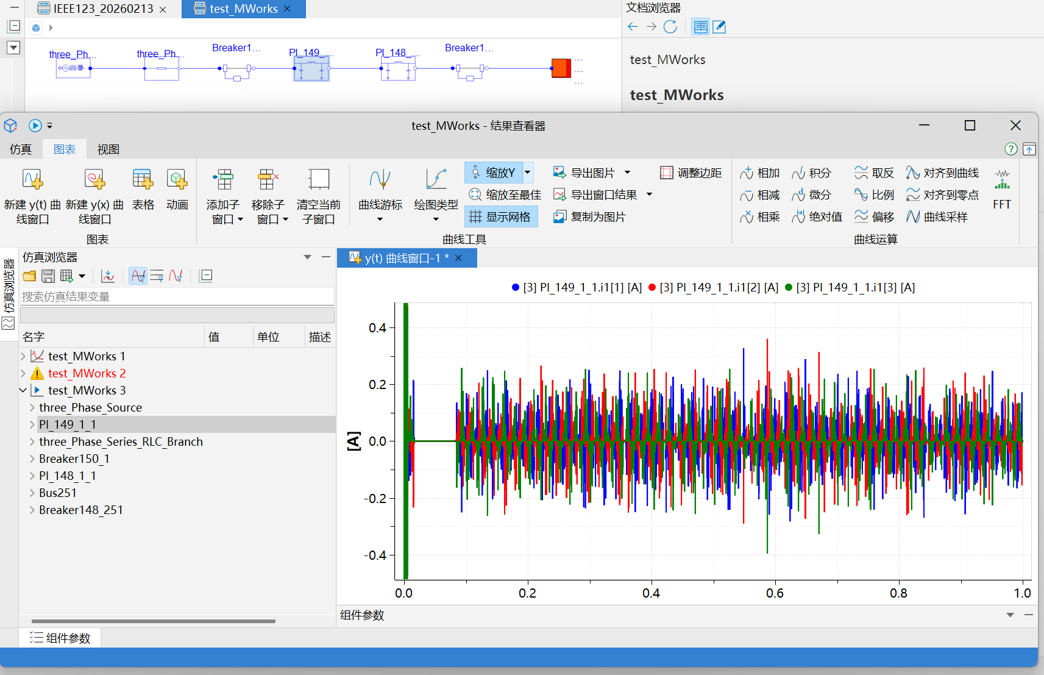The image size is (1044, 675).
Task: Click save icon in simulation browser
Action: tap(48, 276)
